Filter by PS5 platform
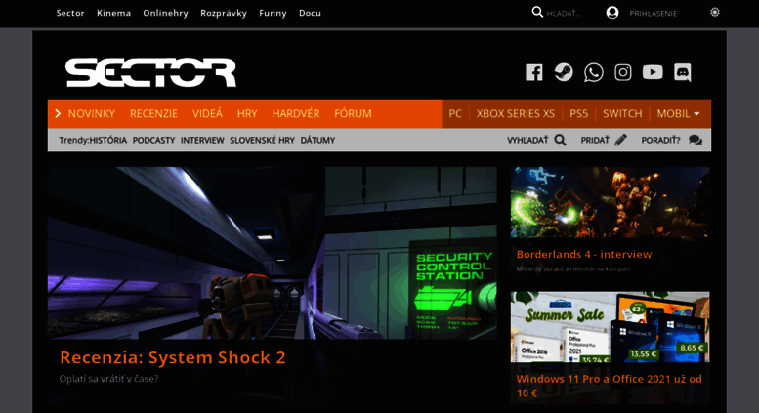Image resolution: width=759 pixels, height=413 pixels. point(578,113)
